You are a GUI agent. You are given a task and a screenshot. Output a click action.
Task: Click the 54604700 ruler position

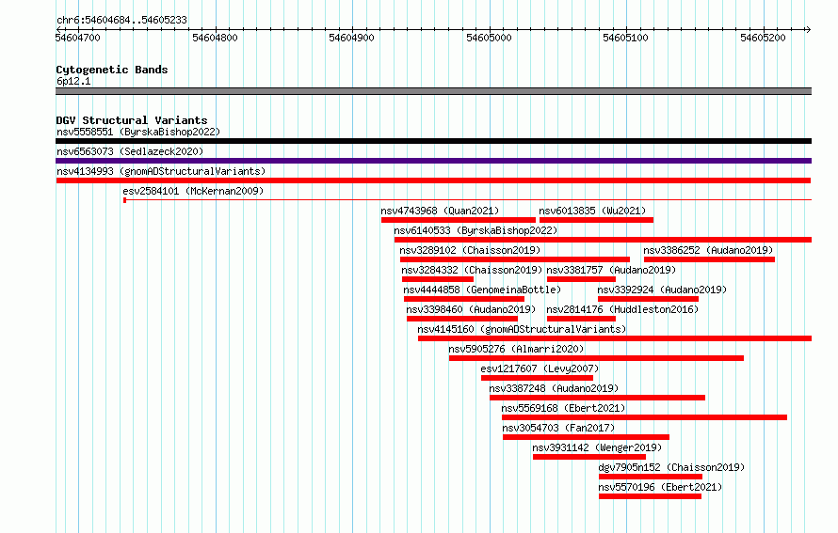pos(78,38)
